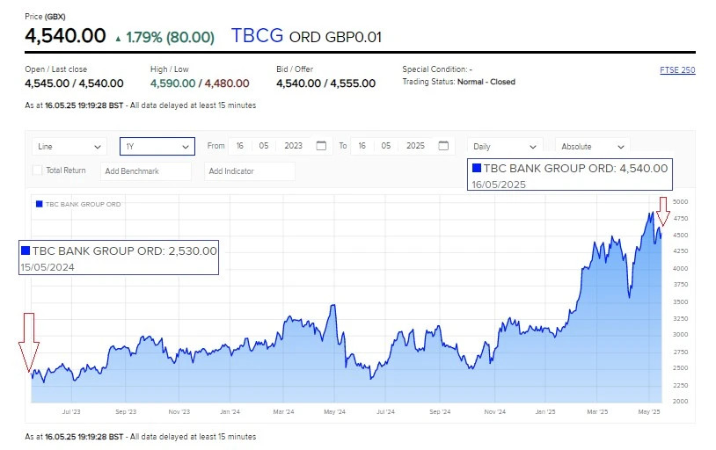Click the Sep '23 x-axis label

tap(126, 411)
